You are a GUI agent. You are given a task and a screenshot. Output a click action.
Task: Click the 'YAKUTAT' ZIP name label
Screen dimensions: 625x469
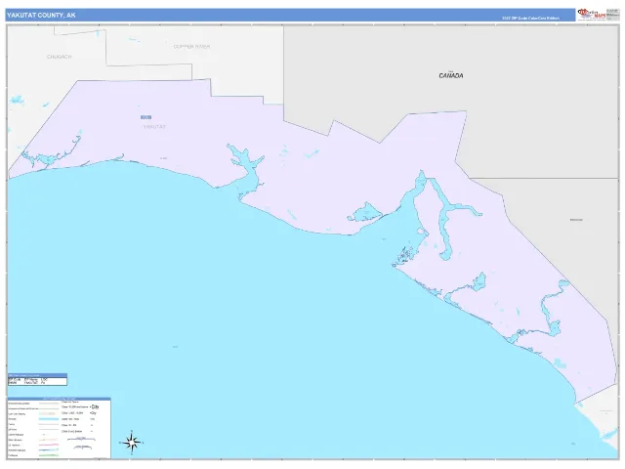154,126
